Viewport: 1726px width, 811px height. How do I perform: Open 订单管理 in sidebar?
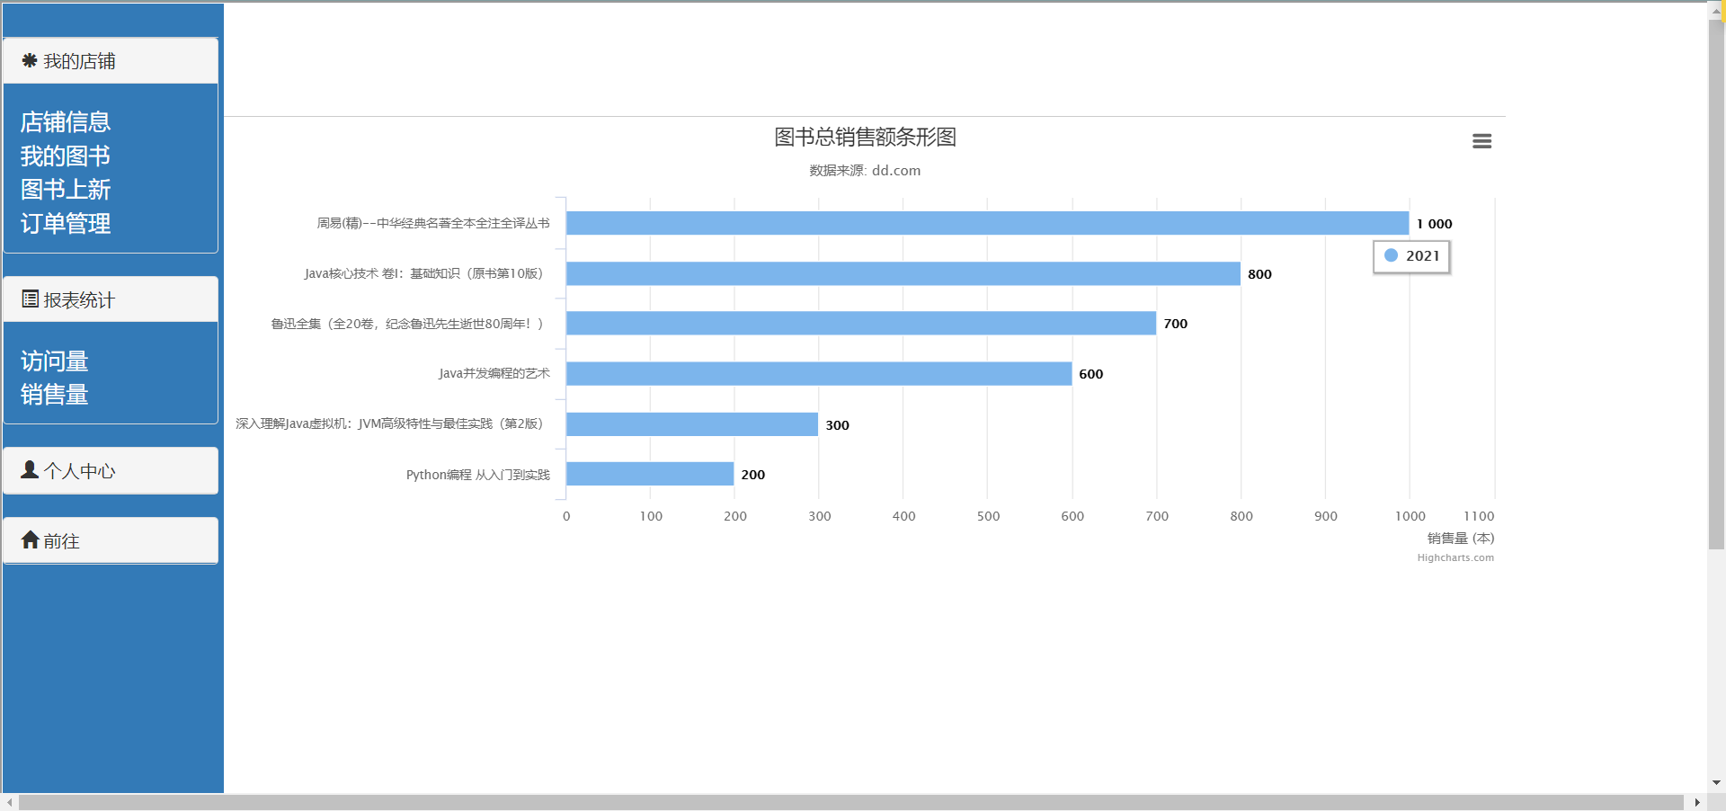click(66, 224)
